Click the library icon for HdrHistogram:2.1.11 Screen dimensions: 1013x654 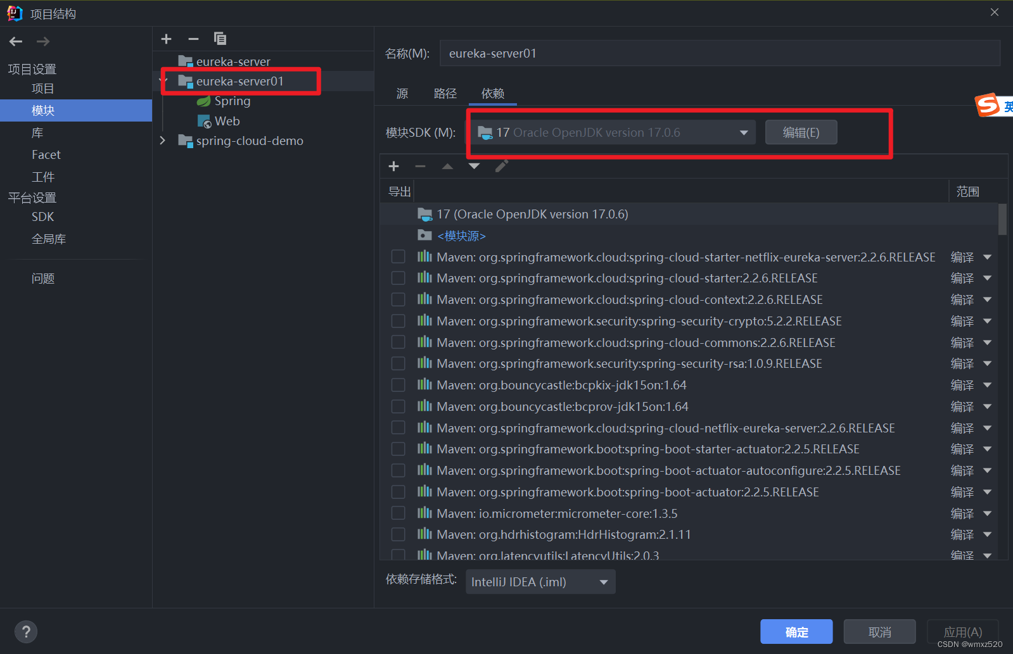click(424, 534)
